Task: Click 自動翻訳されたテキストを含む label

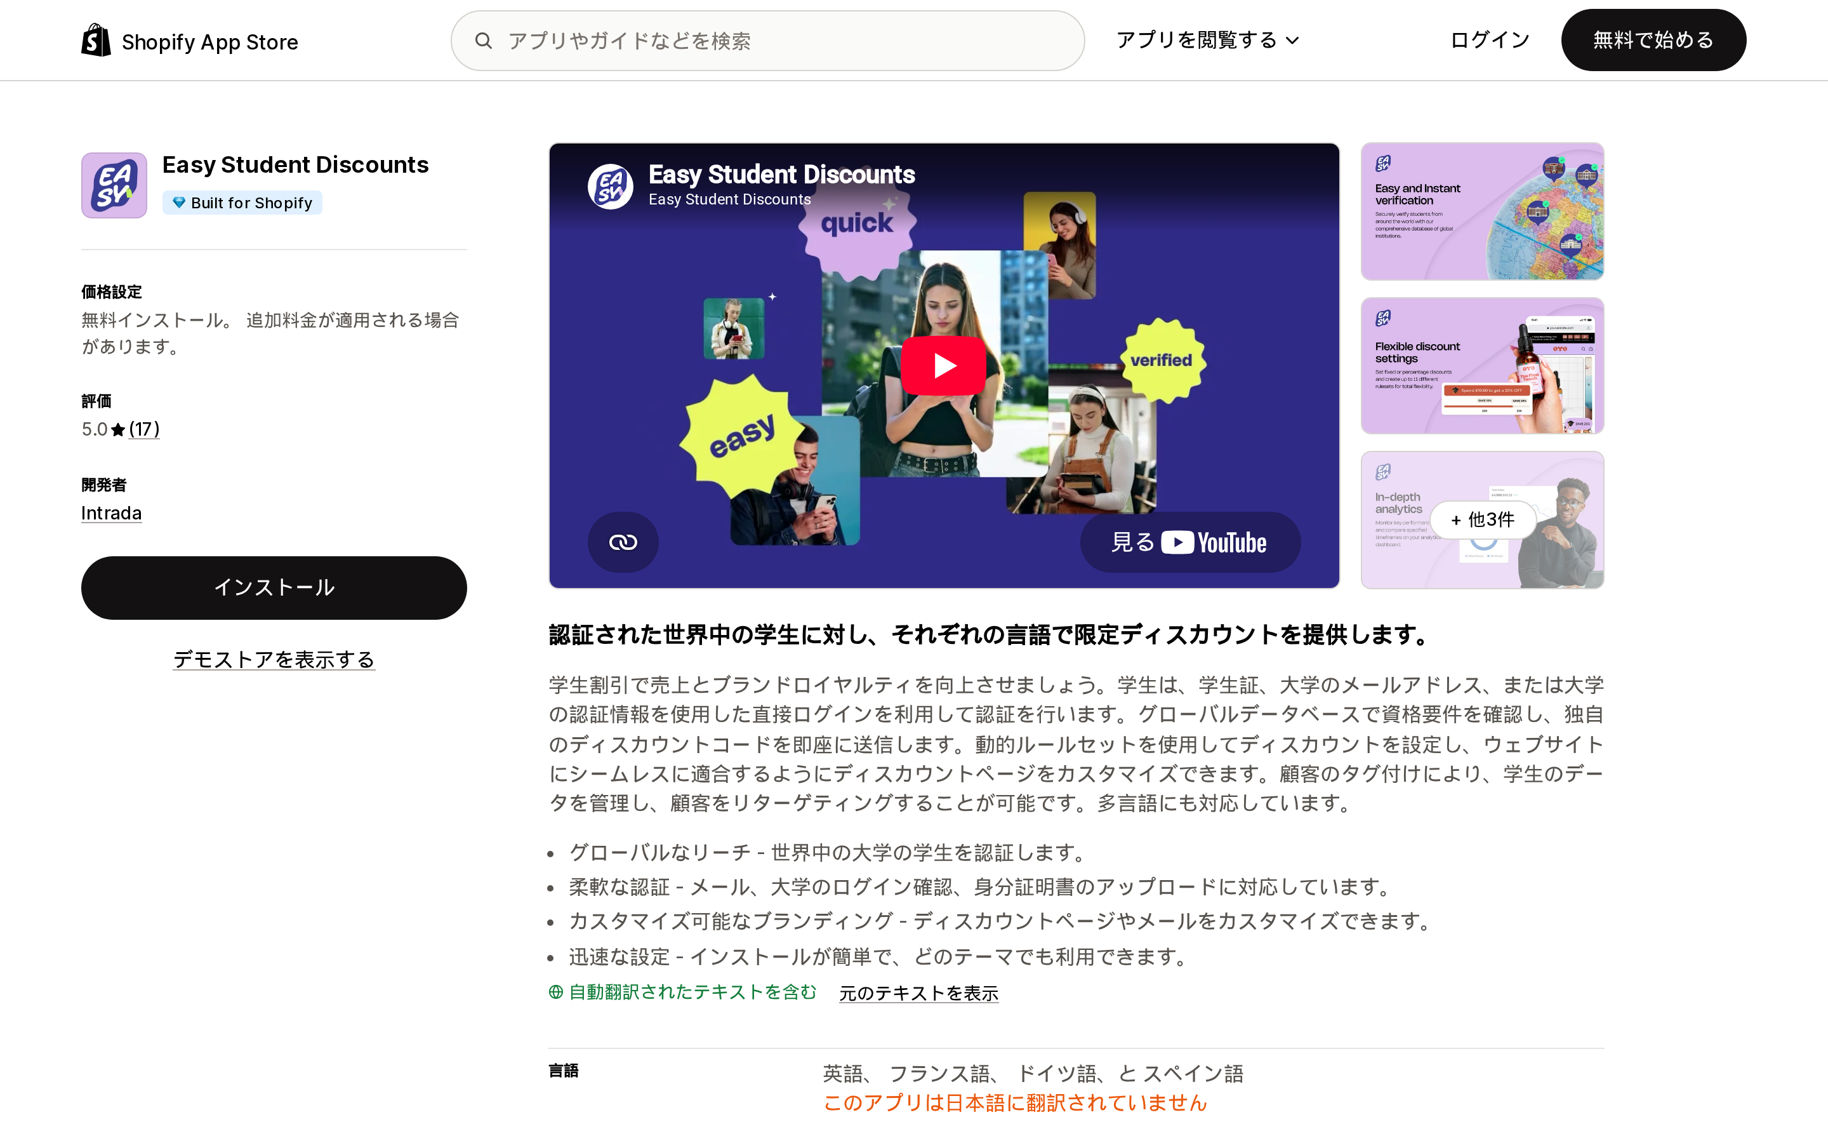Action: click(x=692, y=992)
